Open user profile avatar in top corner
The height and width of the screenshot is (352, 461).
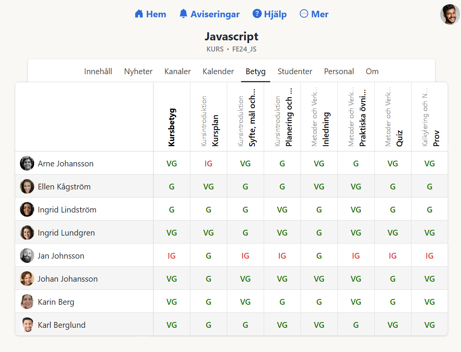[450, 15]
